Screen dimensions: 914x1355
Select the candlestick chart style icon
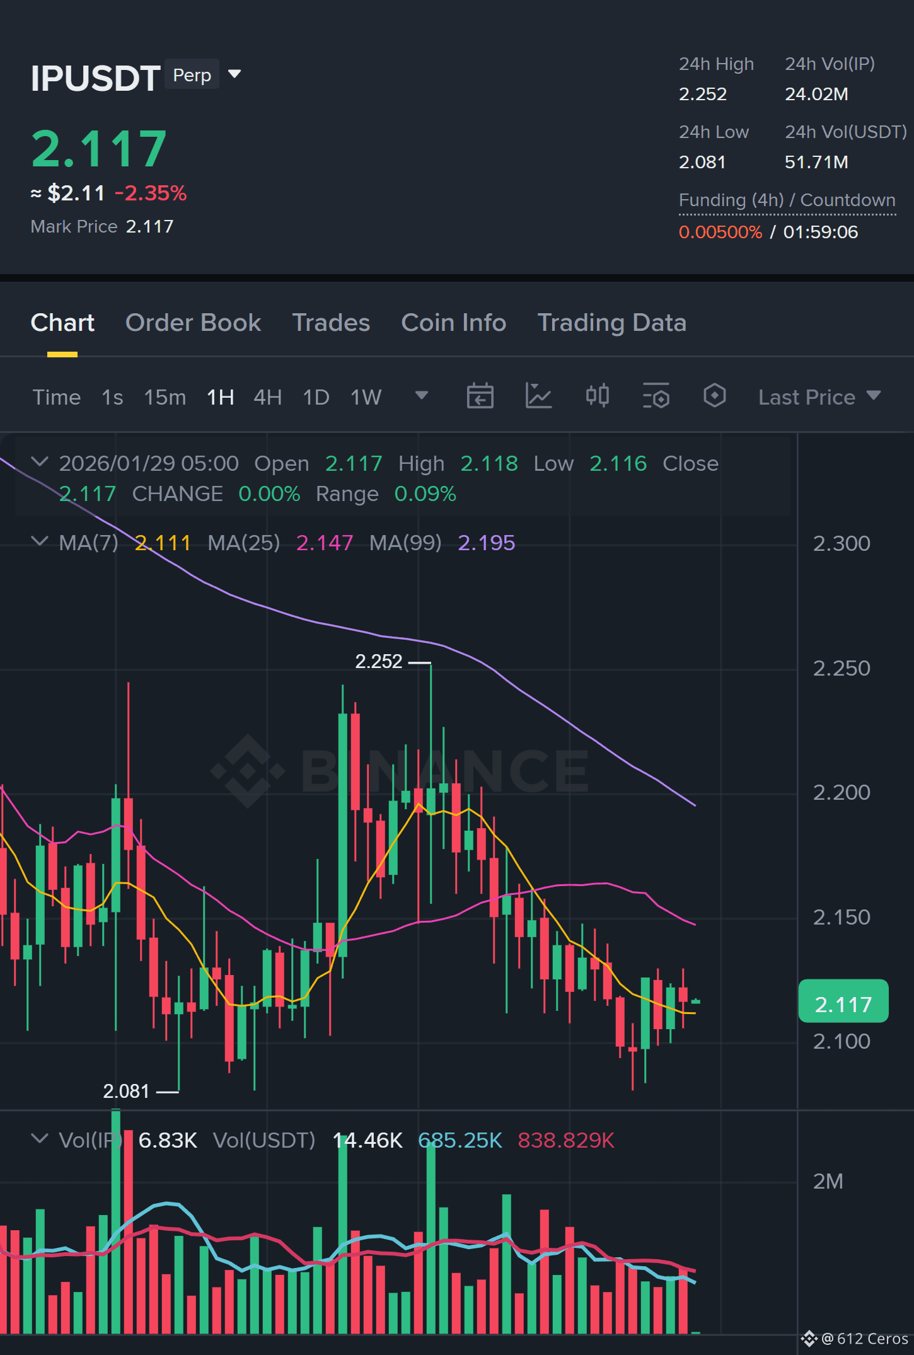tap(597, 396)
